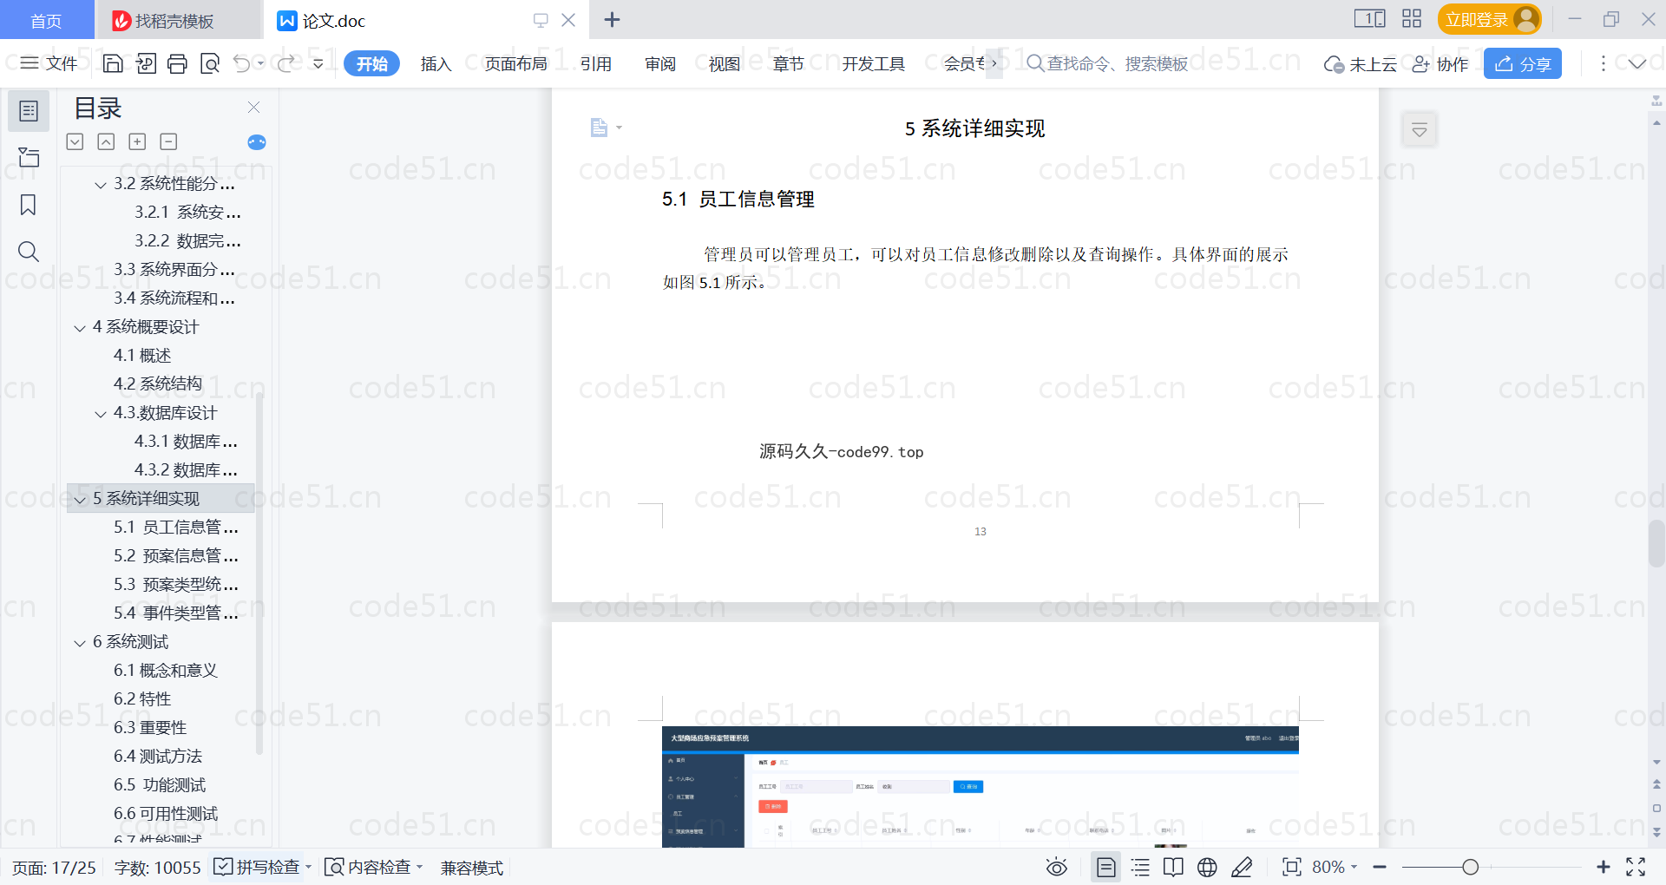The height and width of the screenshot is (885, 1666).
Task: Toggle eye protection mode icon
Action: click(1057, 867)
